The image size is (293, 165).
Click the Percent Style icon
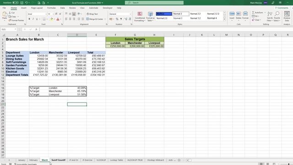point(117,19)
